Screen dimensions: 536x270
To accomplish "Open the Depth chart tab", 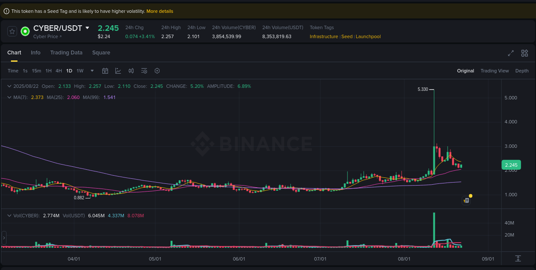I will (522, 71).
